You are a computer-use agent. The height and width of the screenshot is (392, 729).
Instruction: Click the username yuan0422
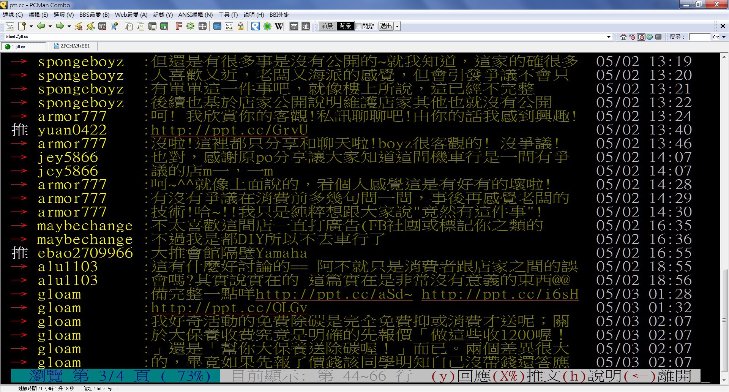72,130
